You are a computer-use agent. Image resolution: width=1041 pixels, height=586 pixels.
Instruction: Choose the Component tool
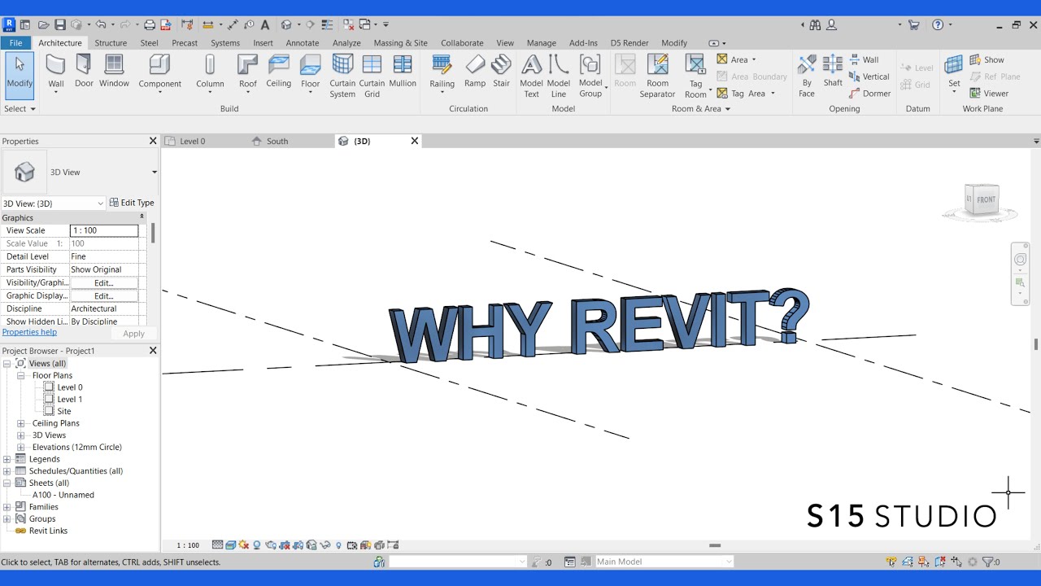click(x=159, y=73)
